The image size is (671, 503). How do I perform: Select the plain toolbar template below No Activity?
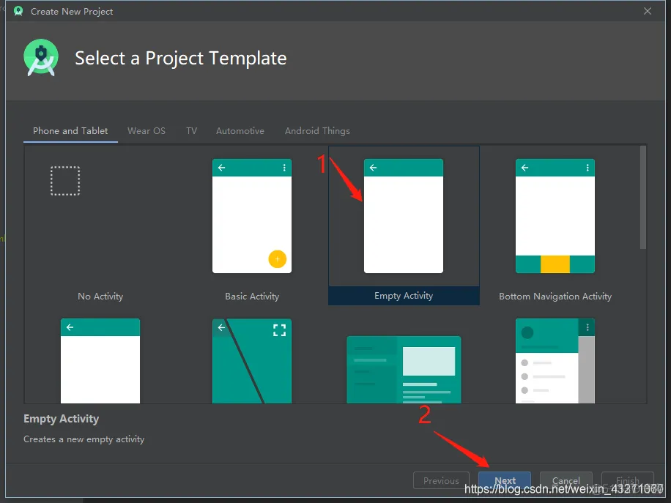click(100, 361)
